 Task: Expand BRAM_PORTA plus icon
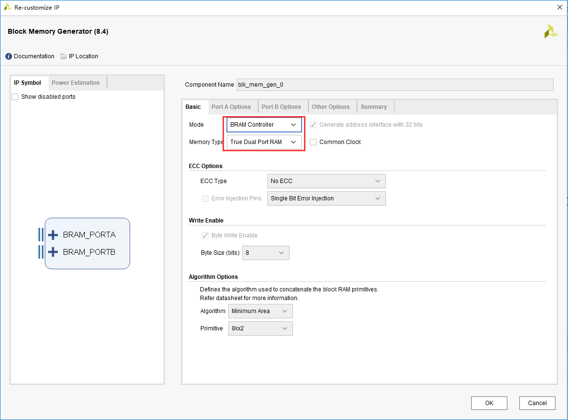[x=53, y=235]
